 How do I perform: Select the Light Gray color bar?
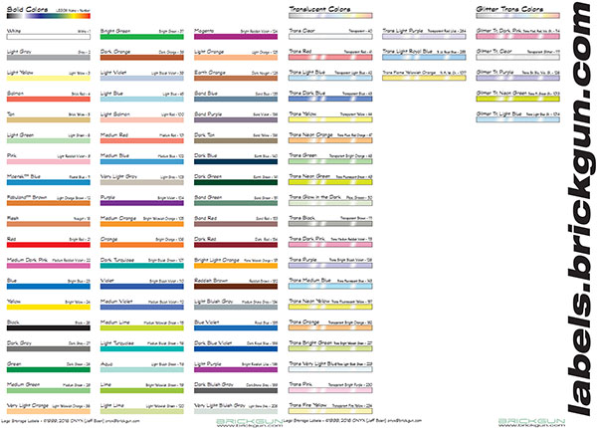[x=49, y=58]
